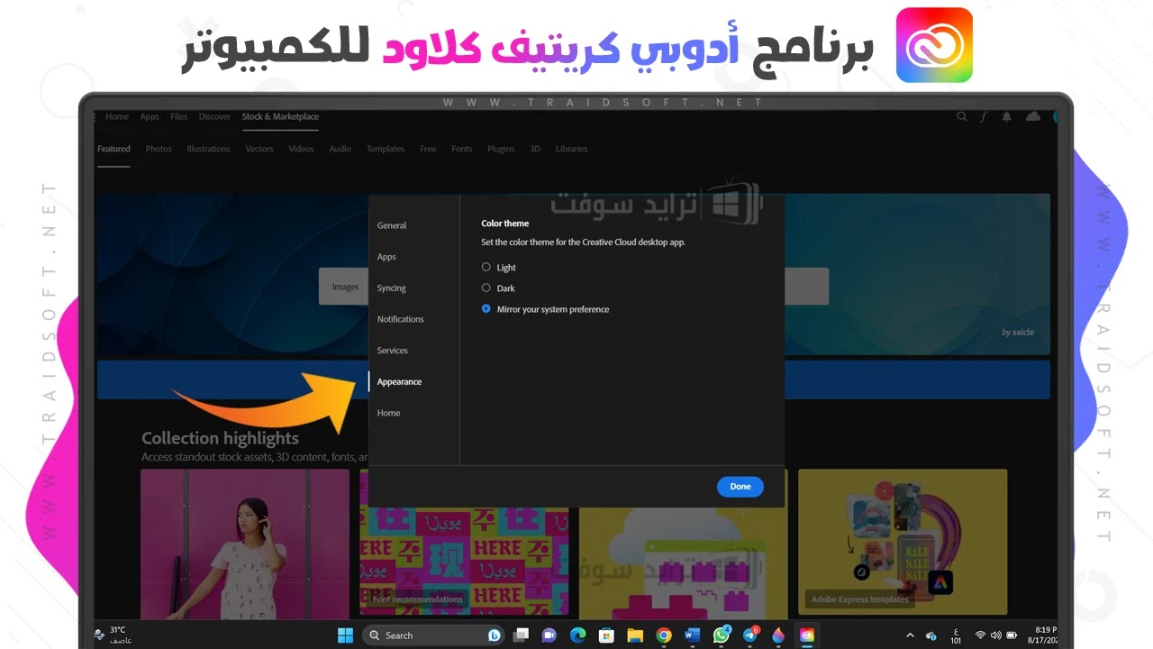Switch to the Syncing settings category
This screenshot has height=649, width=1153.
click(392, 288)
